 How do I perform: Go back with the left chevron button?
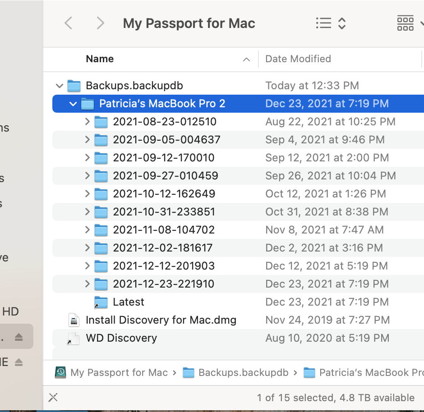pyautogui.click(x=69, y=23)
